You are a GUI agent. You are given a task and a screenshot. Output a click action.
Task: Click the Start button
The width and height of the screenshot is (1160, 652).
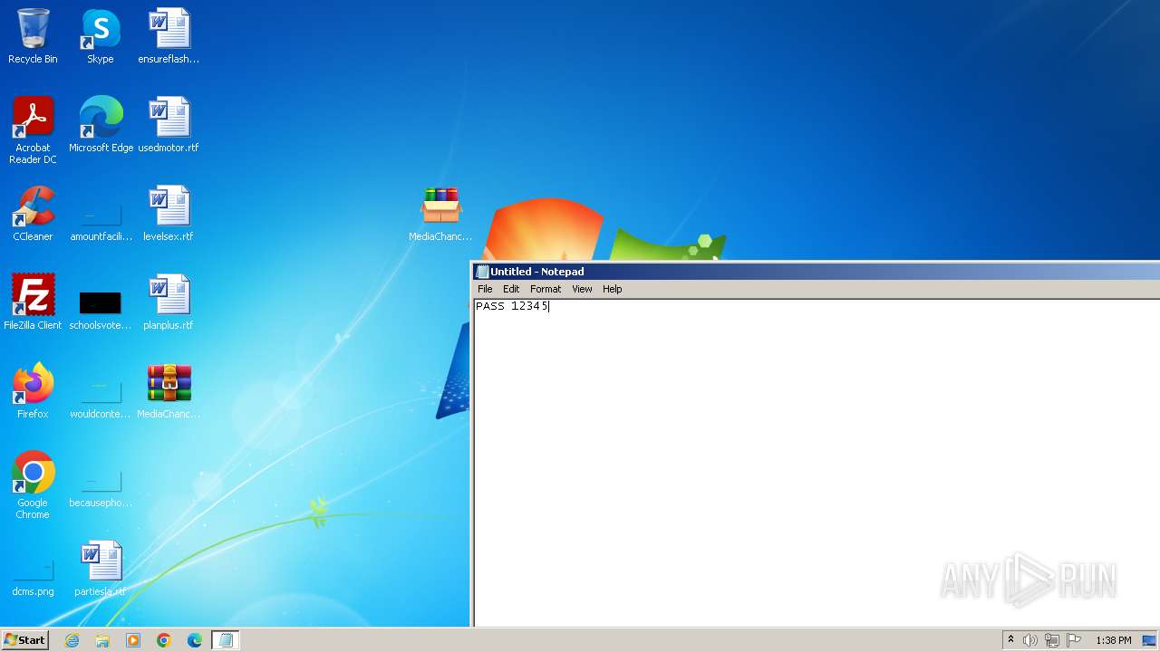tap(24, 640)
